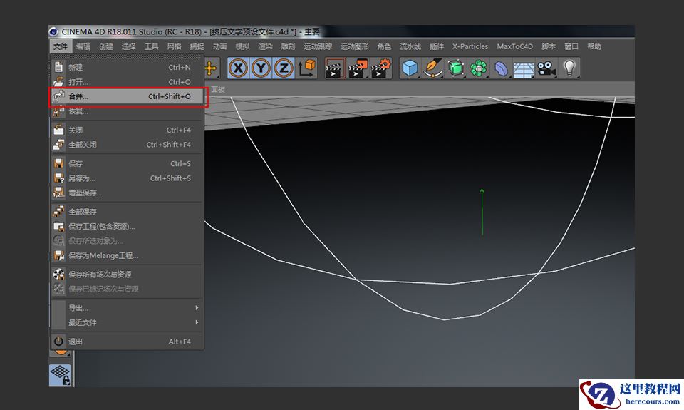
Task: Open the X-Particles menu
Action: tap(470, 46)
